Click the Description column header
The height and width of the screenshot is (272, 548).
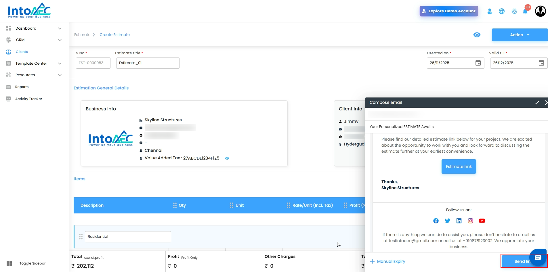coord(92,205)
